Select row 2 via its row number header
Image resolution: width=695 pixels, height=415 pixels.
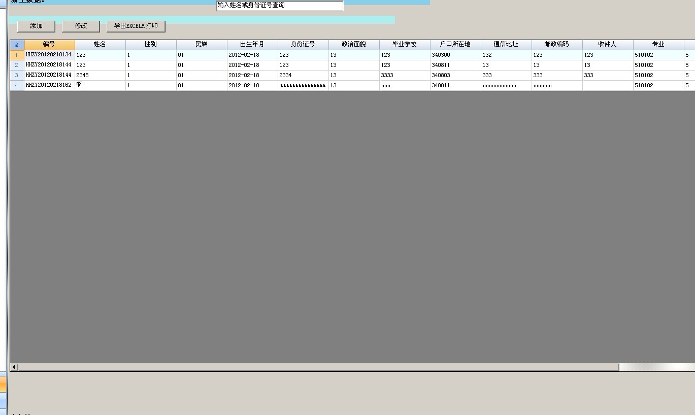[17, 65]
